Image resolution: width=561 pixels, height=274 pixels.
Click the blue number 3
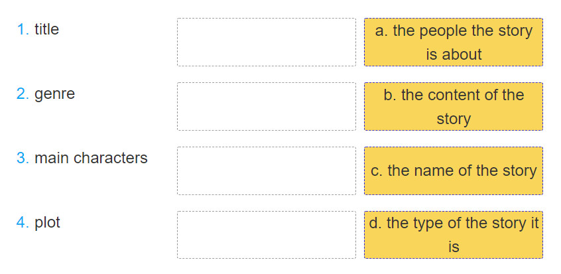tap(23, 158)
